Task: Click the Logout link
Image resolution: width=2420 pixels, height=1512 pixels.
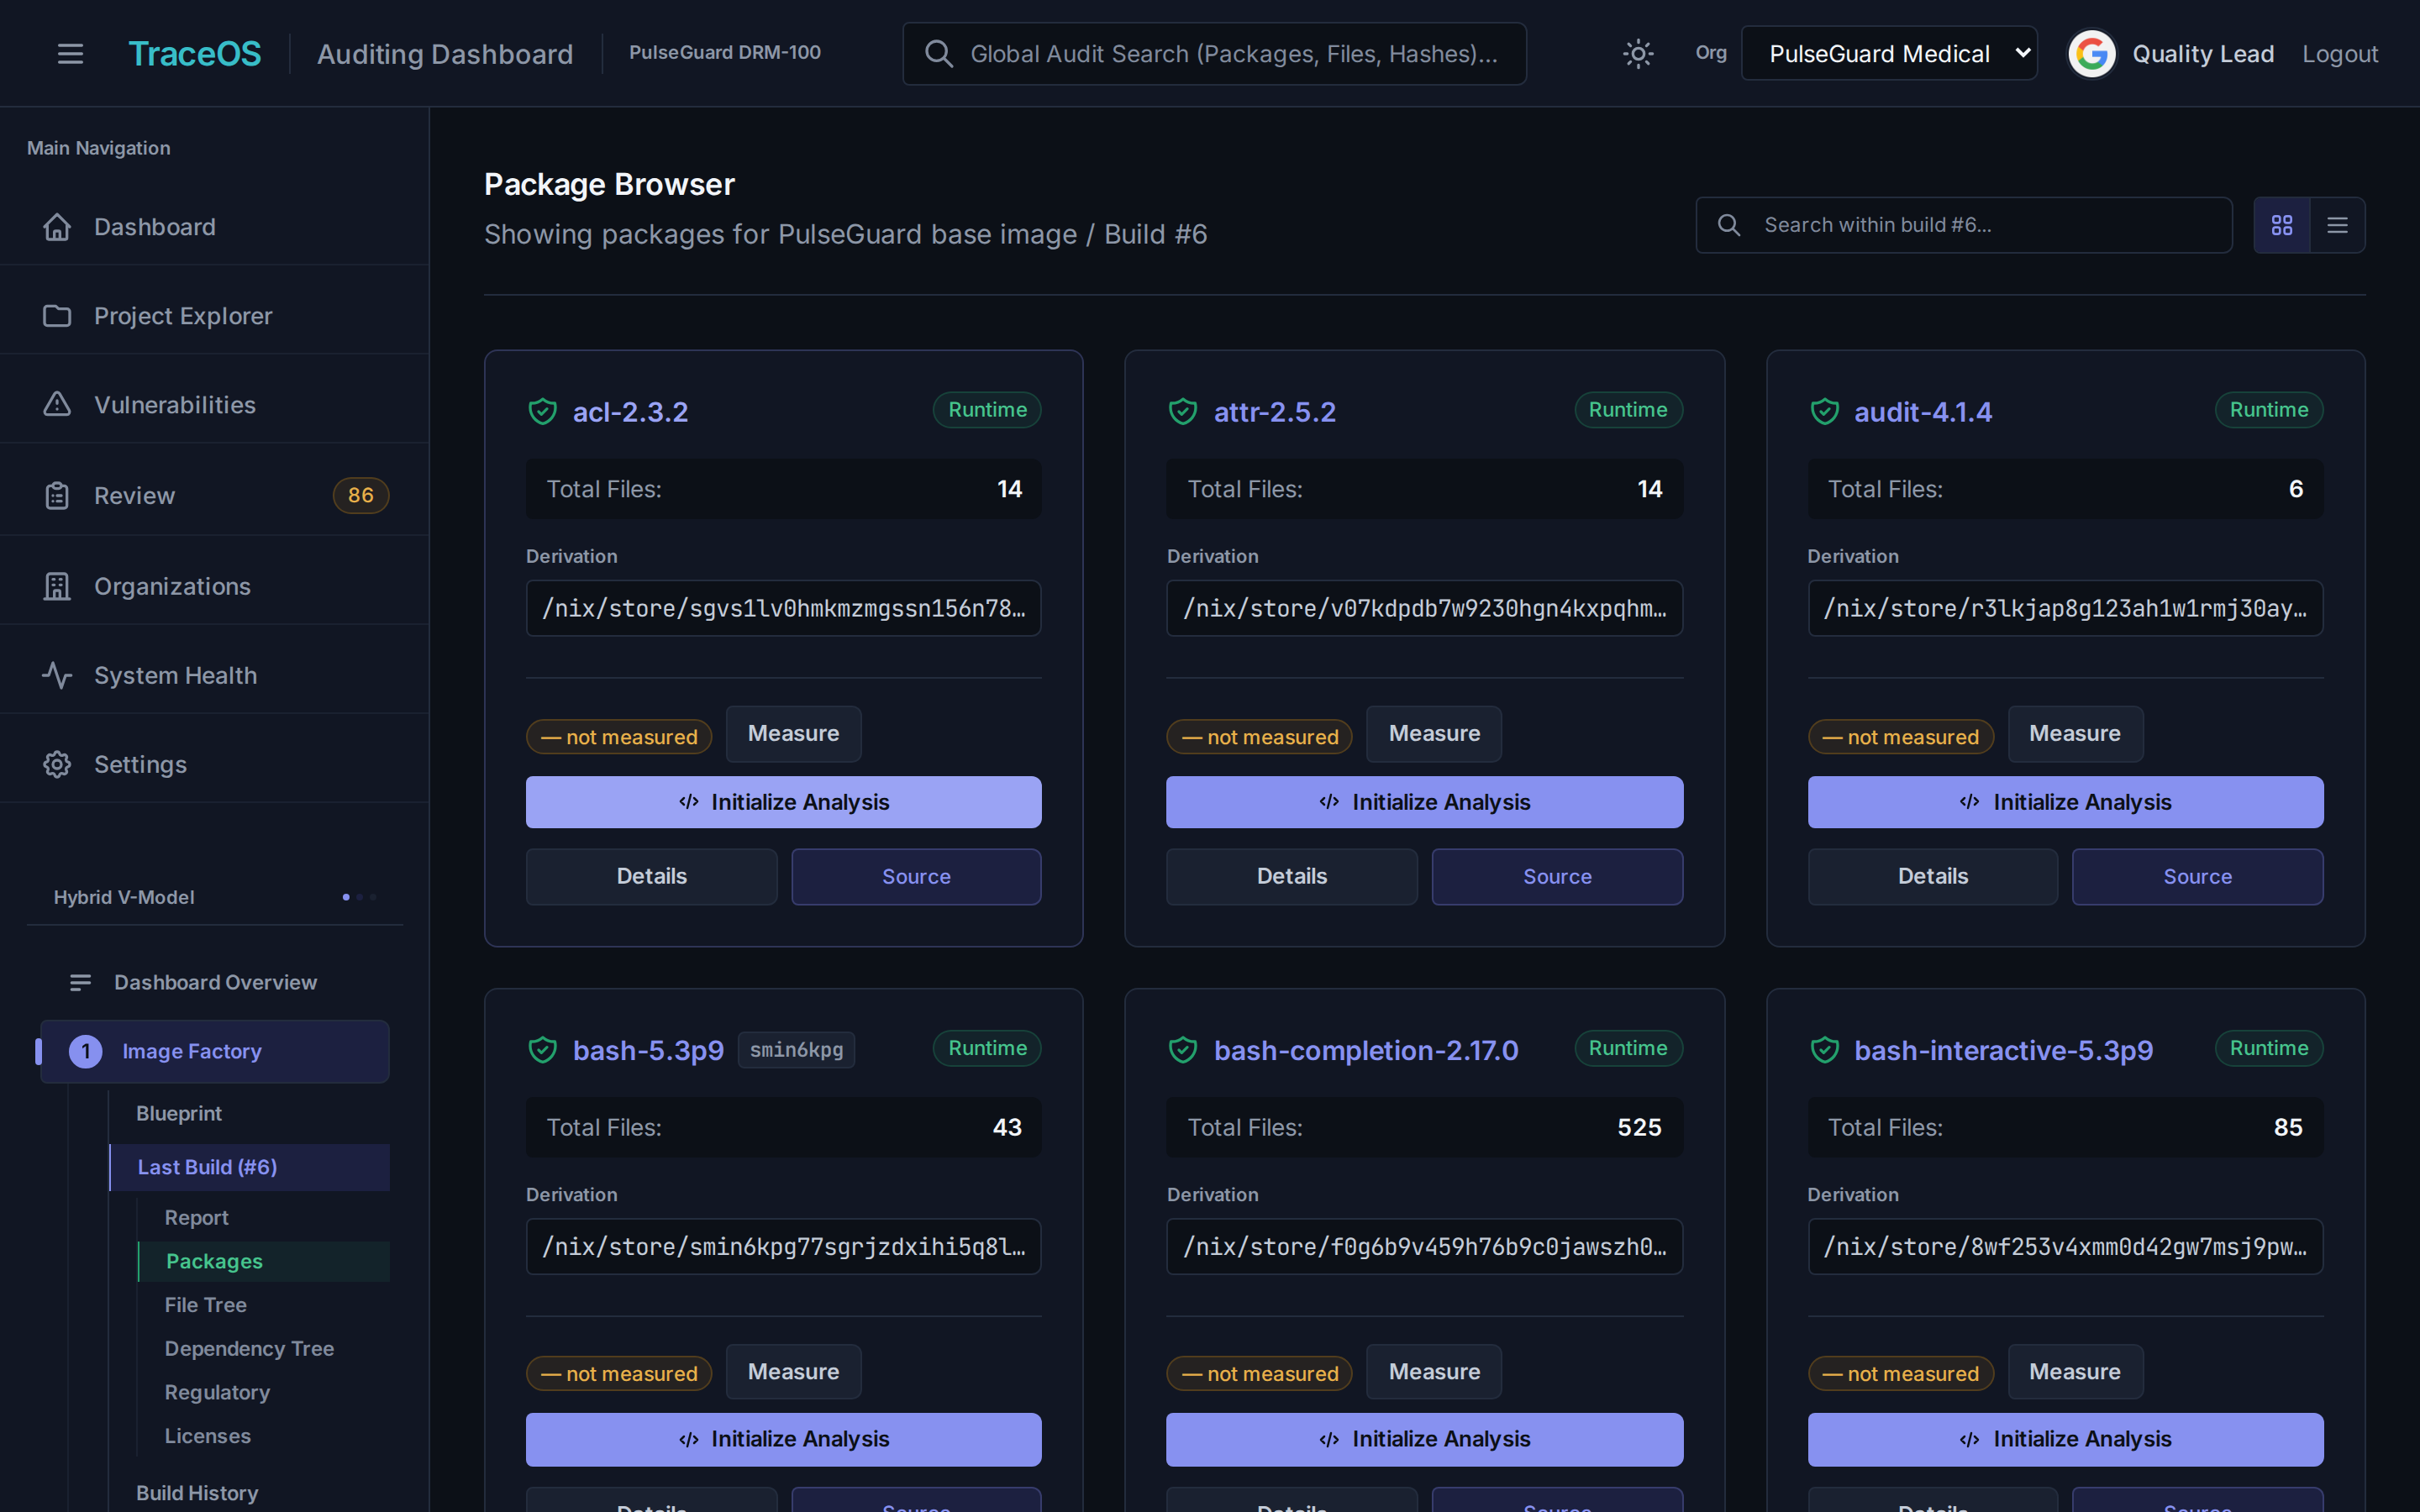Action: click(x=2339, y=54)
